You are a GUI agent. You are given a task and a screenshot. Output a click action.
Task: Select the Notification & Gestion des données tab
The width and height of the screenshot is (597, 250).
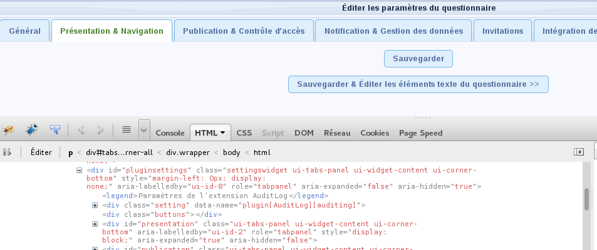393,31
